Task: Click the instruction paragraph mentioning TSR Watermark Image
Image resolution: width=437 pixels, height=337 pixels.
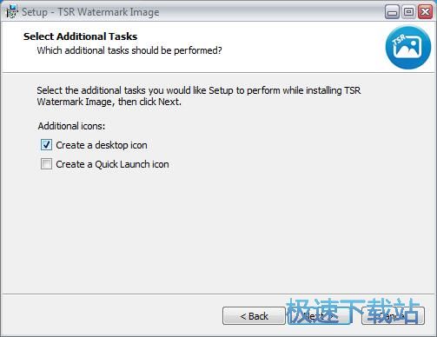Action: pyautogui.click(x=199, y=96)
